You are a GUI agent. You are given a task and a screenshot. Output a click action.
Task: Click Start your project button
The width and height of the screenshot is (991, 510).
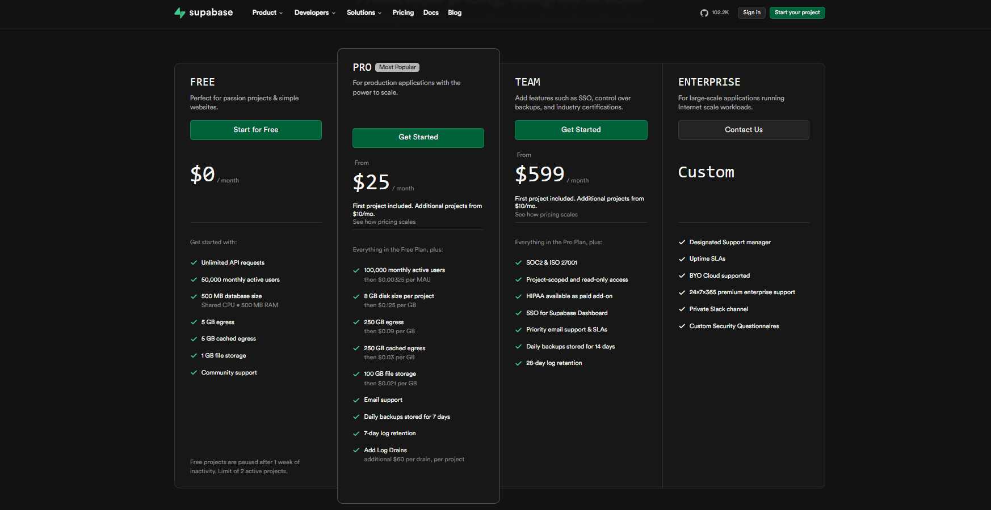(x=797, y=12)
